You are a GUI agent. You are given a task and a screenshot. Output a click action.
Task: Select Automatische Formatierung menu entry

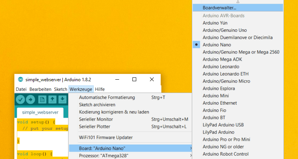pyautogui.click(x=107, y=98)
